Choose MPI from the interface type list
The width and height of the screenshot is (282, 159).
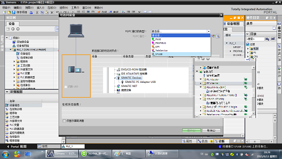pyautogui.click(x=181, y=47)
